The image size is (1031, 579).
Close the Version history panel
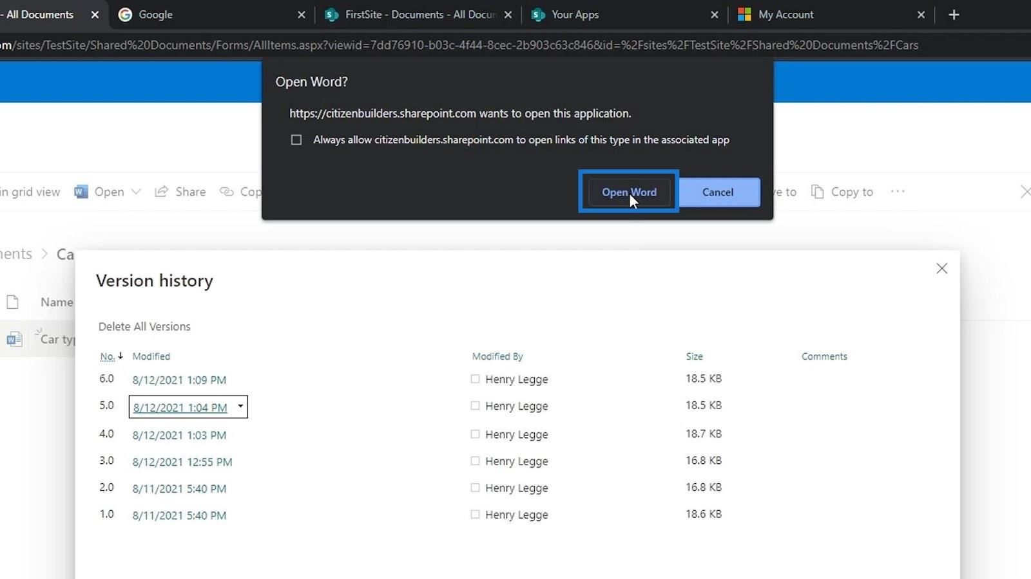click(941, 268)
